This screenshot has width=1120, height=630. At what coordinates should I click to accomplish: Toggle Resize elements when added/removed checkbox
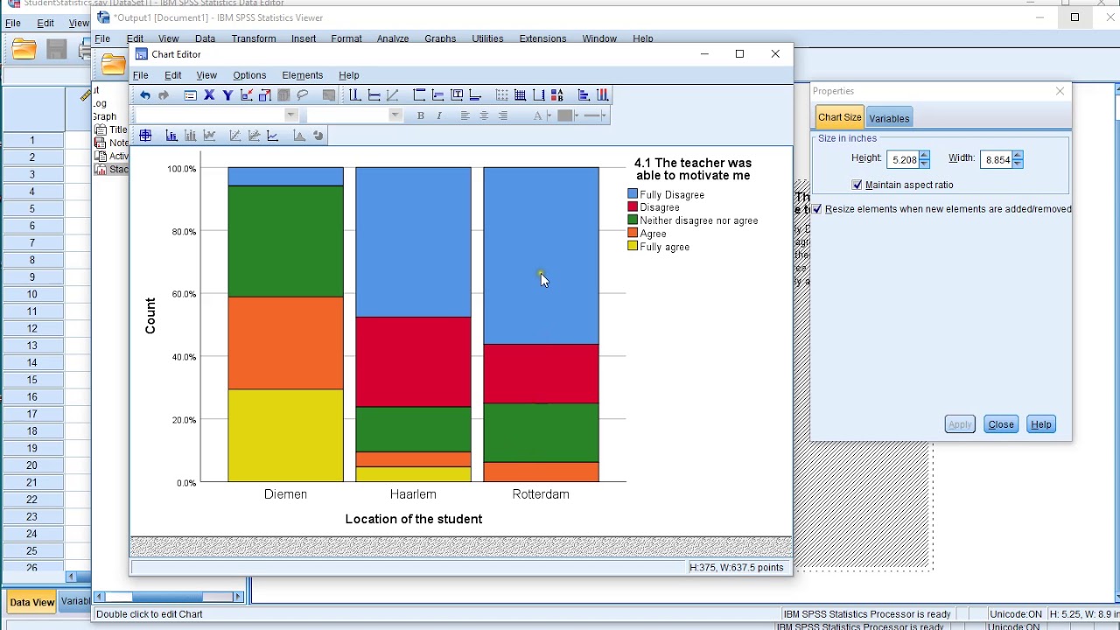click(x=817, y=209)
